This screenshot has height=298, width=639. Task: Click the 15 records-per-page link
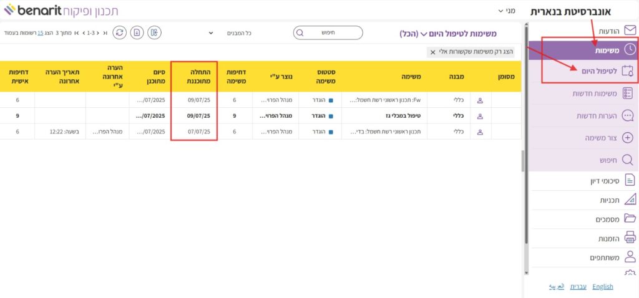[41, 32]
